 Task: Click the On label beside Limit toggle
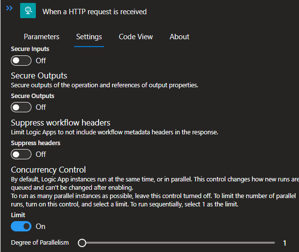[40, 227]
